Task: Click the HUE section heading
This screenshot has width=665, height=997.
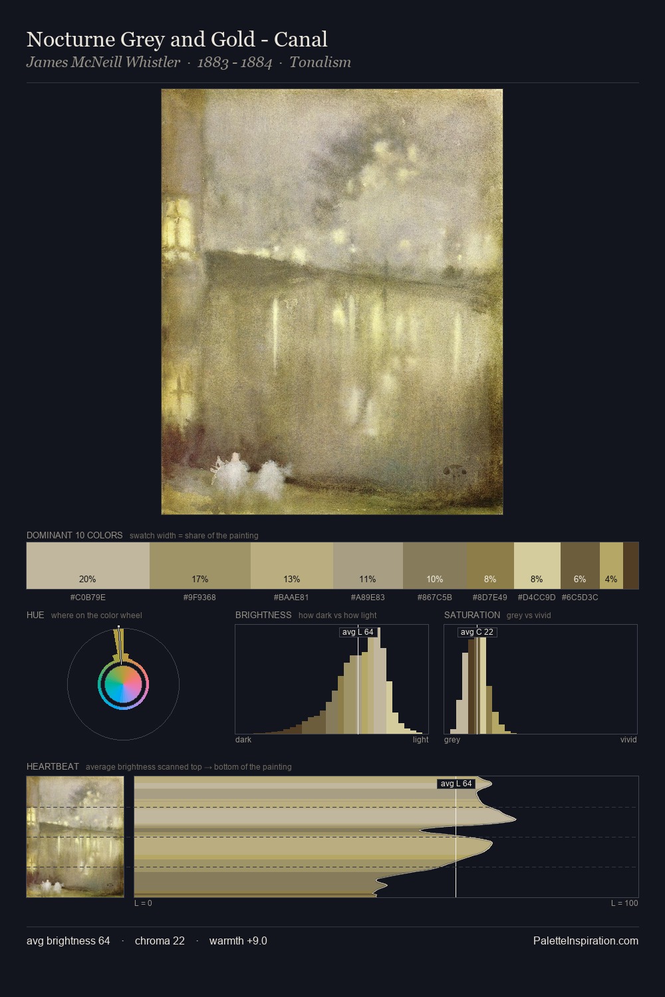Action: tap(35, 615)
